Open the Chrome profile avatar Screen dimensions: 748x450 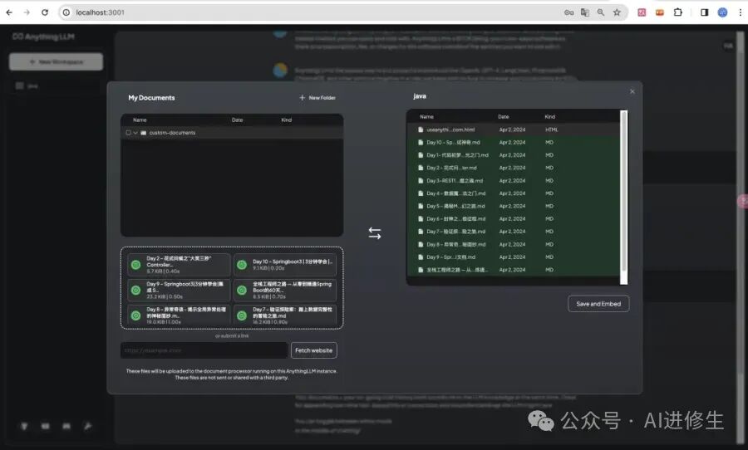click(x=722, y=12)
